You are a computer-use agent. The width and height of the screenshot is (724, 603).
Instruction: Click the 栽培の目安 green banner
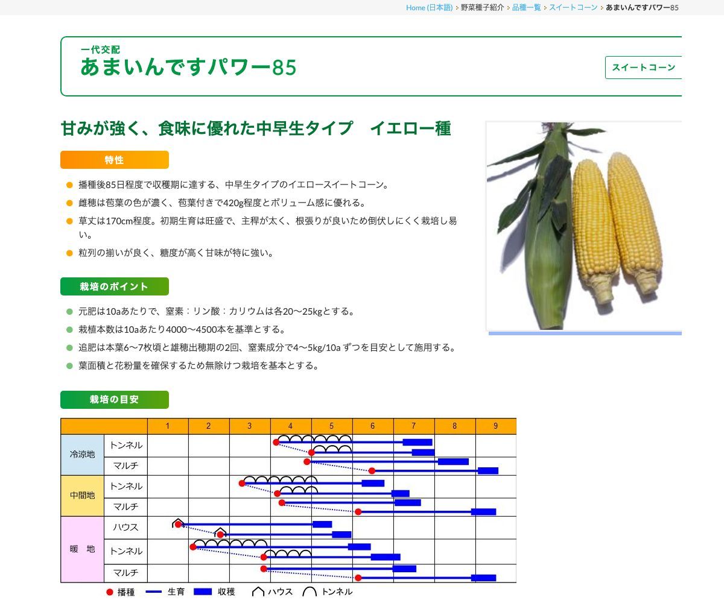(x=114, y=399)
